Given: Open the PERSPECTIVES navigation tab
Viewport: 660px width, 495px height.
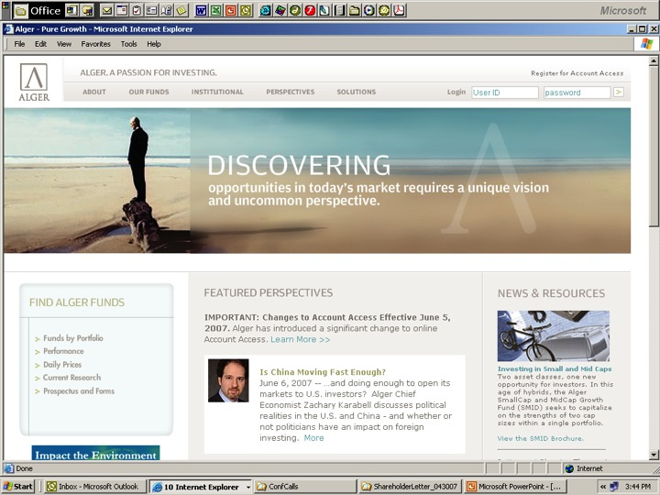Looking at the screenshot, I should [x=290, y=92].
